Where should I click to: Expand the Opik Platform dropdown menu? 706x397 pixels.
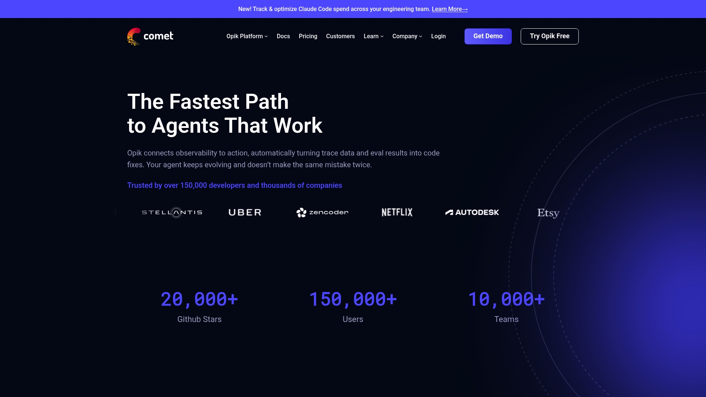coord(247,36)
